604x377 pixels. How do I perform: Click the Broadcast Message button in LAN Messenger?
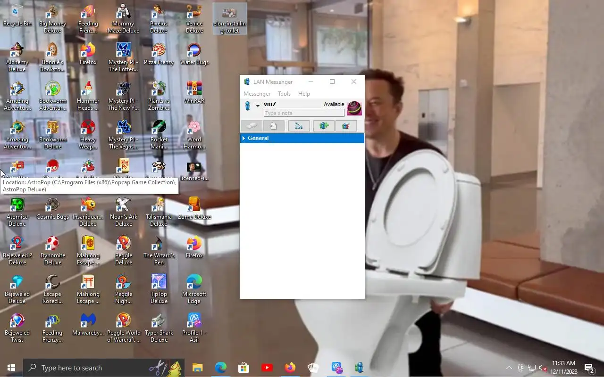coord(299,126)
